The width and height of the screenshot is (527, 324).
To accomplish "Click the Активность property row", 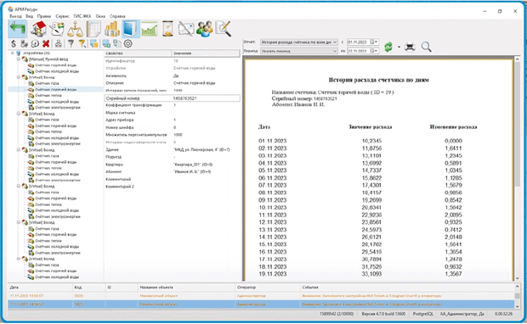I will (172, 75).
